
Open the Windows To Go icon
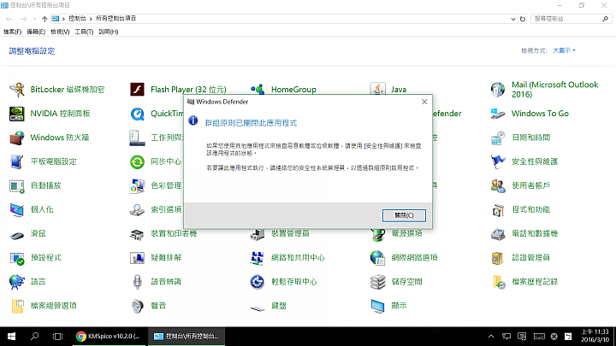tap(498, 114)
